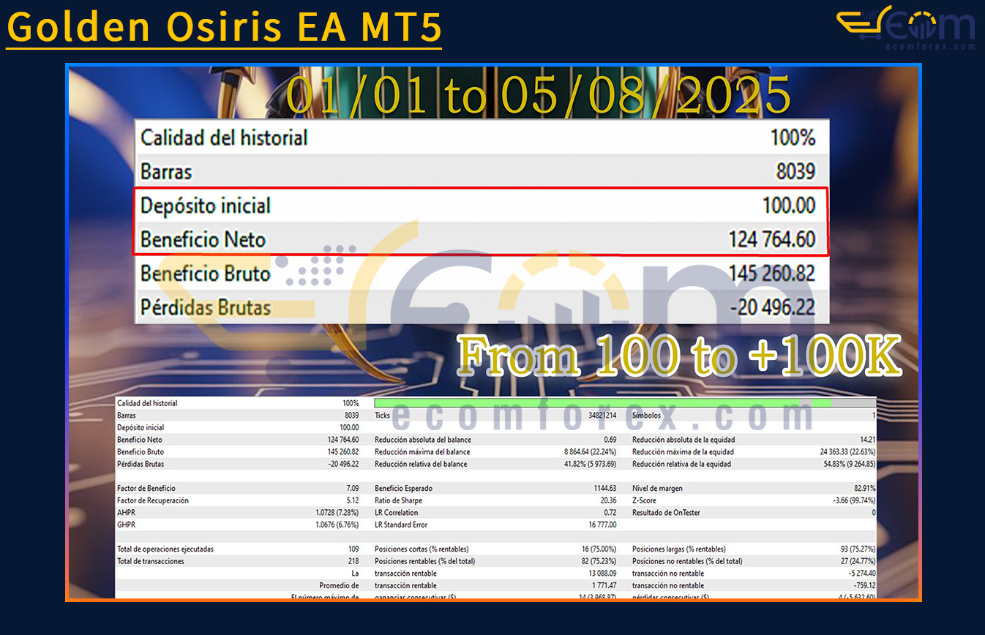Screen dimensions: 985x635
Task: Select 'Reducción relativa de la equidad' label
Action: tap(682, 464)
